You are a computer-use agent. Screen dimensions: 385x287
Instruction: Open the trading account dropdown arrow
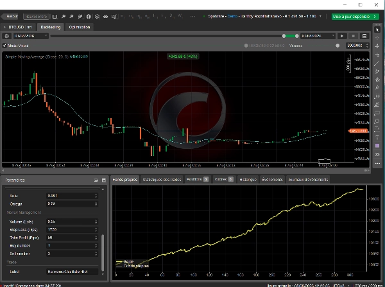[x=320, y=17]
